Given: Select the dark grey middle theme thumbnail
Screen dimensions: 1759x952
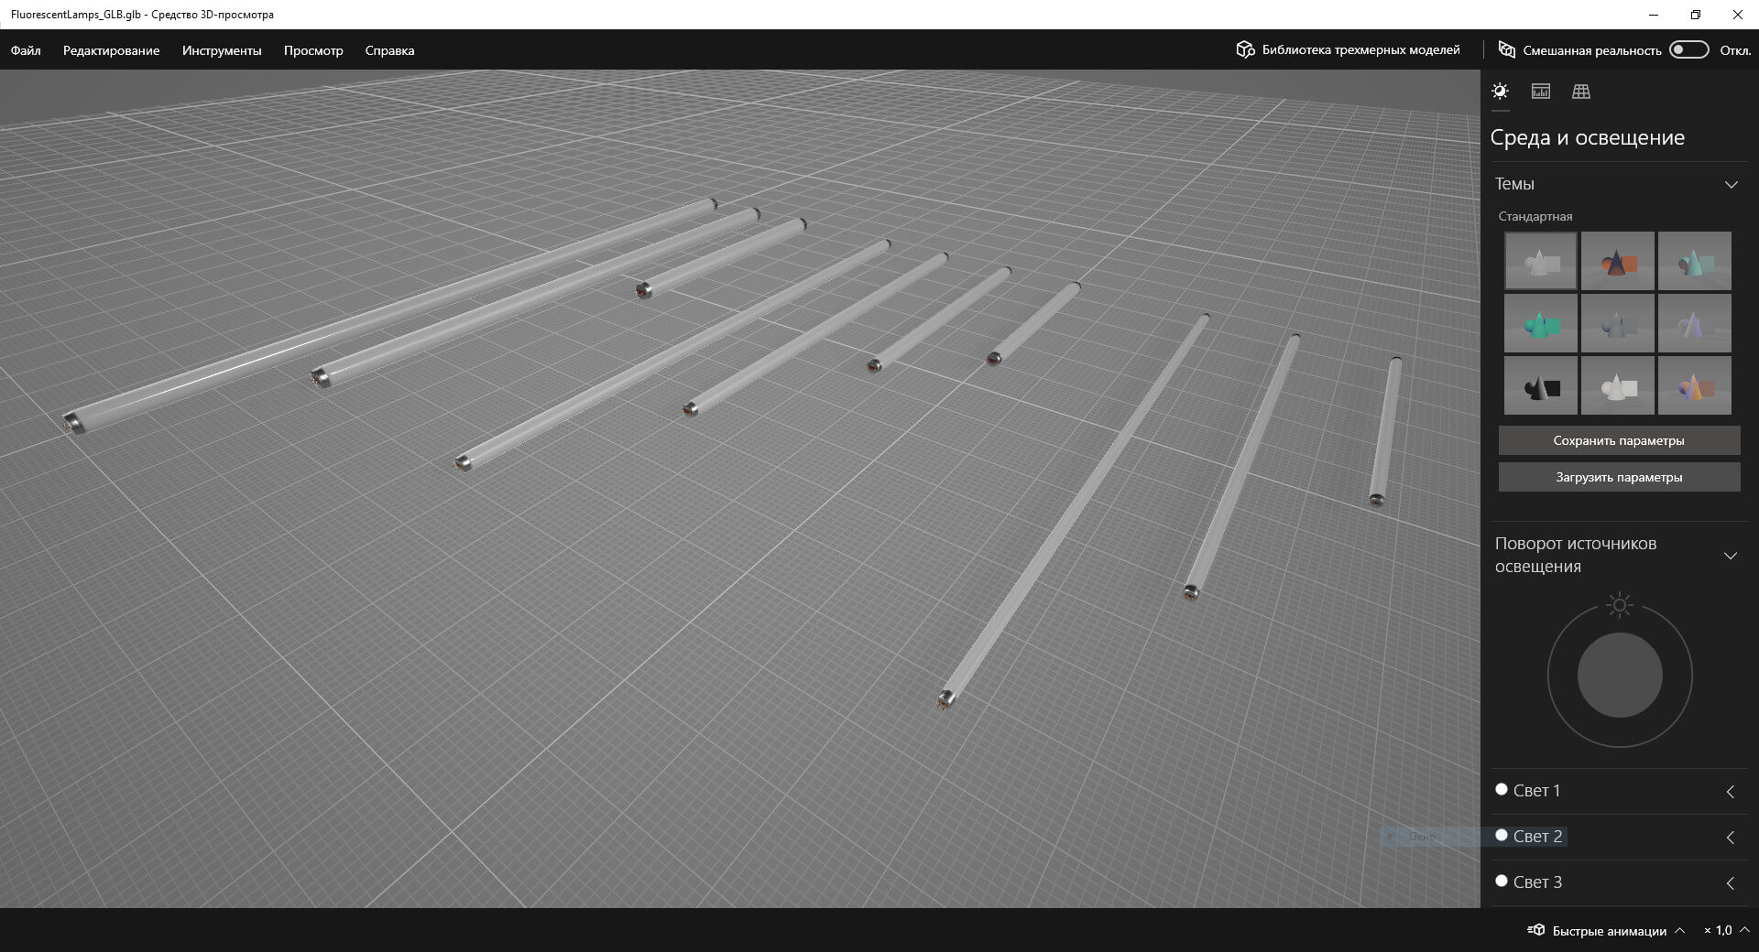Looking at the screenshot, I should click(1617, 323).
